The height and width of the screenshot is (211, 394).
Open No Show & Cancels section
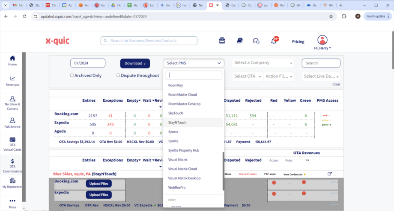12,103
